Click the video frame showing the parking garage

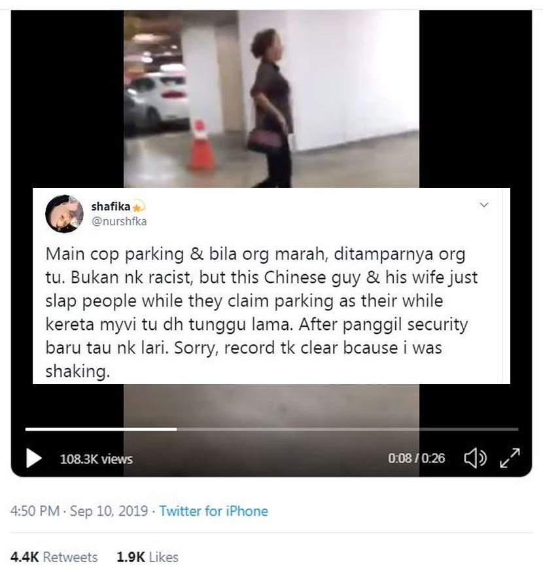[x=271, y=98]
